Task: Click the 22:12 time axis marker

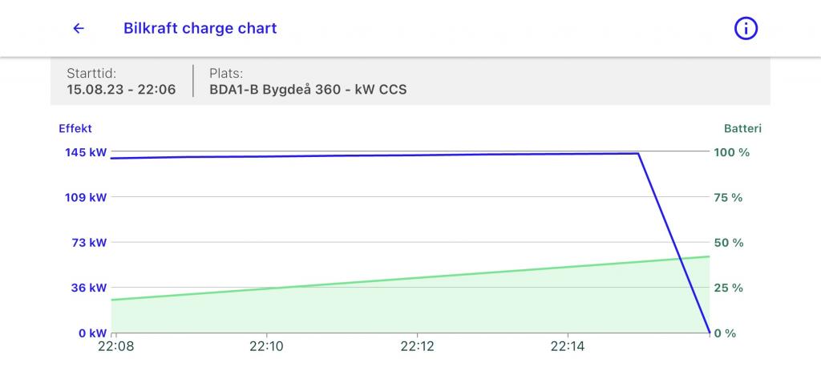Action: point(417,348)
